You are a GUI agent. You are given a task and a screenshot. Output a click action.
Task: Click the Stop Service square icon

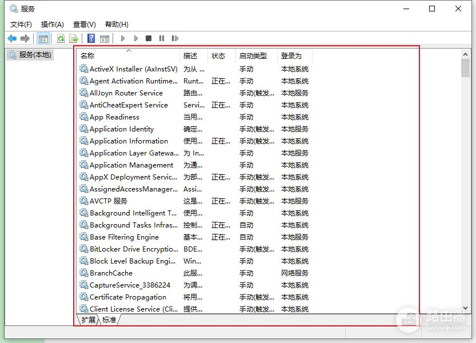149,38
